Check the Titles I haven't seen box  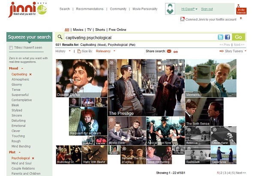pyautogui.click(x=11, y=48)
